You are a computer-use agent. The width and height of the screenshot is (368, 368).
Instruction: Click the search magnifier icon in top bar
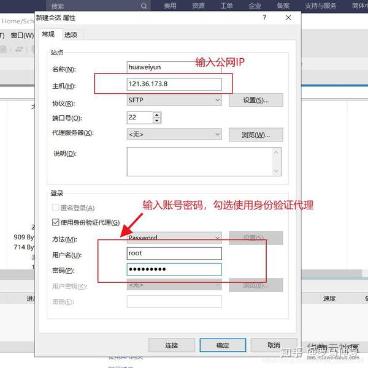[144, 6]
